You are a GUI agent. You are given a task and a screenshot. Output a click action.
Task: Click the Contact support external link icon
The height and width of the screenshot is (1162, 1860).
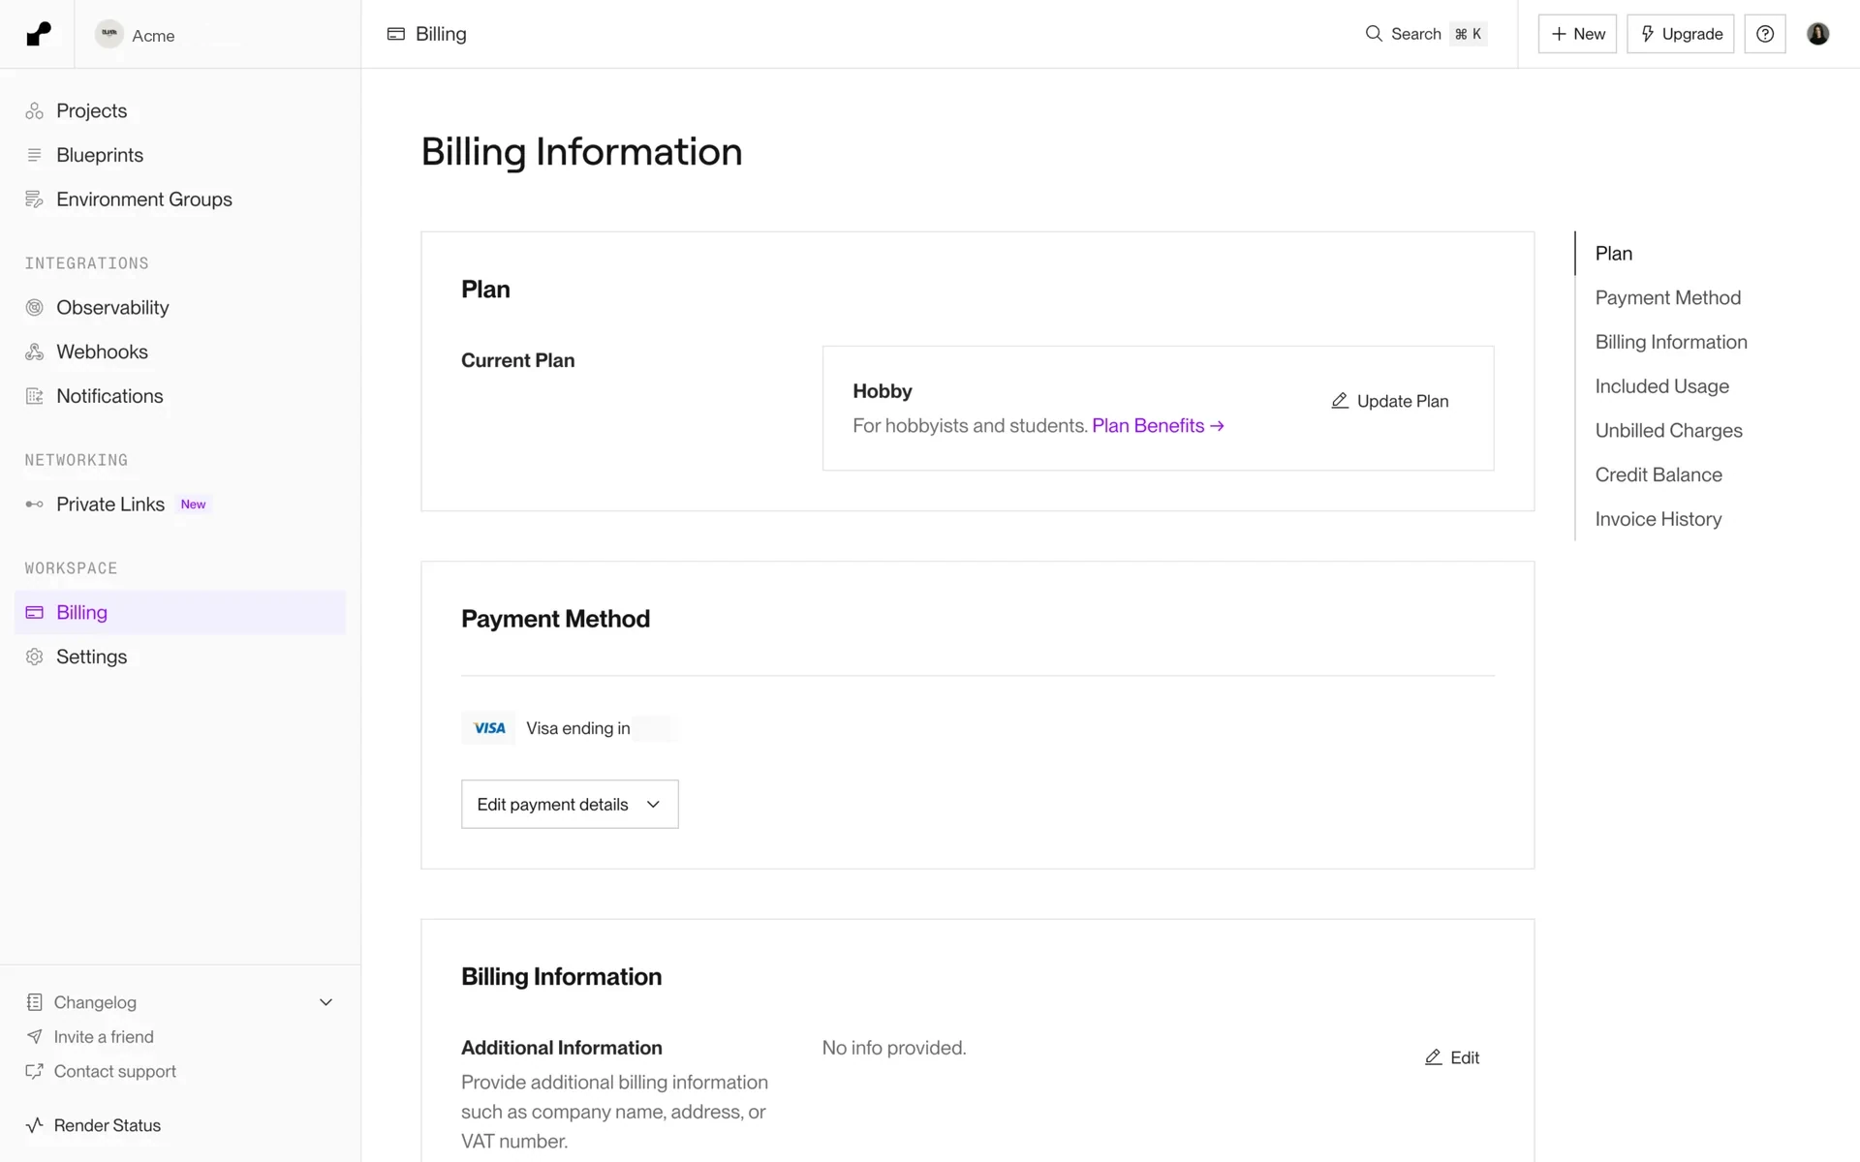(35, 1071)
